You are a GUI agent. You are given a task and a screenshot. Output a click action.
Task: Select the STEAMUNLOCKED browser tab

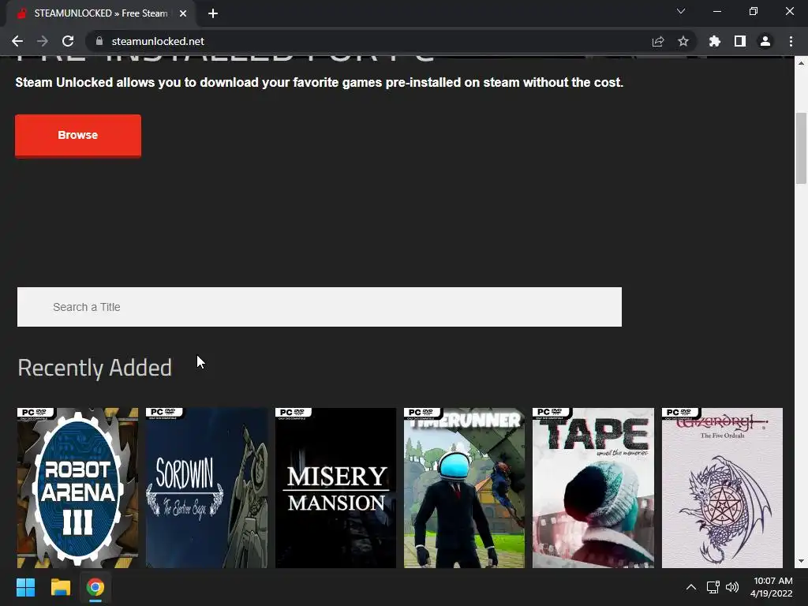click(100, 13)
